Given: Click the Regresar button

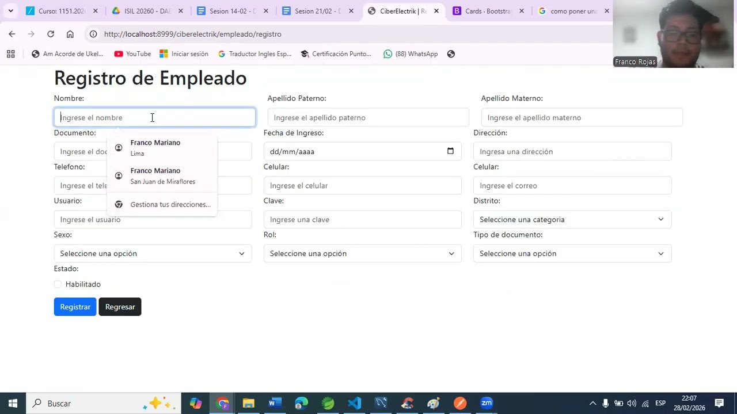Looking at the screenshot, I should pos(120,306).
